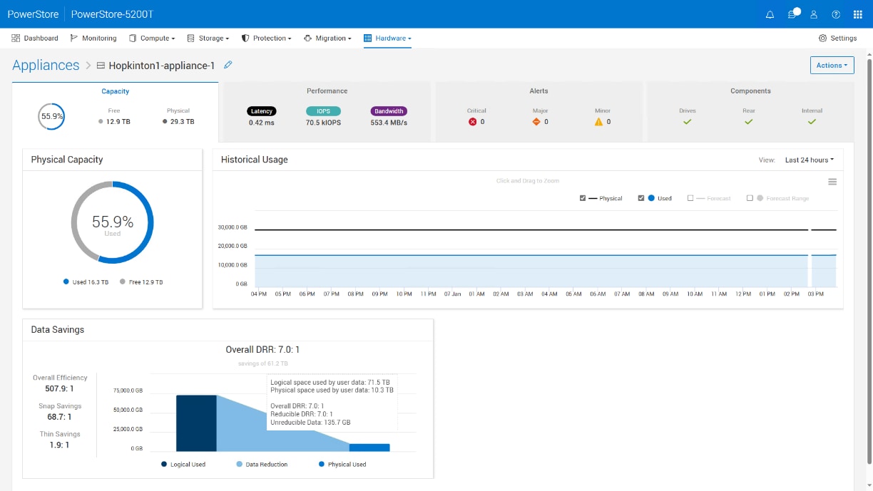This screenshot has width=873, height=491.
Task: Click the small capacity gauge 55.9%
Action: 51,116
